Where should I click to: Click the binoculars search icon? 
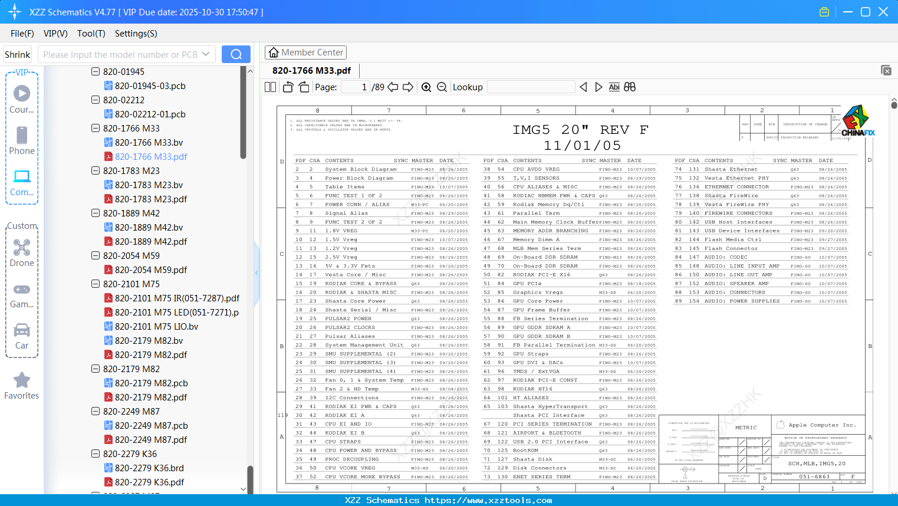[x=630, y=87]
